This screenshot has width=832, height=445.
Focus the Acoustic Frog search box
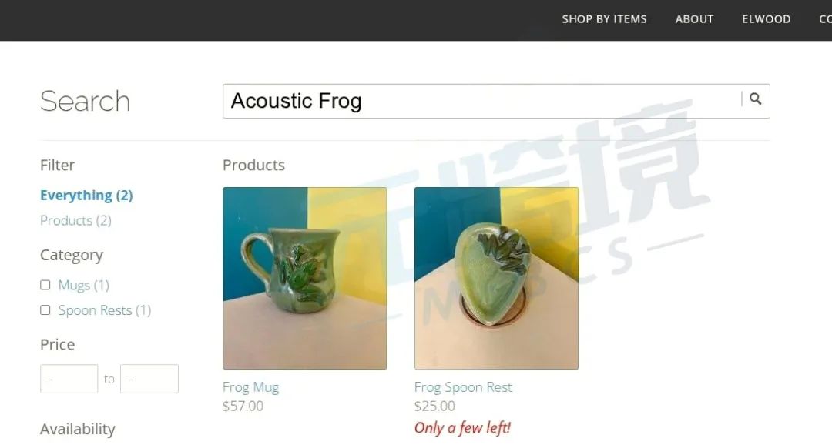pos(481,101)
